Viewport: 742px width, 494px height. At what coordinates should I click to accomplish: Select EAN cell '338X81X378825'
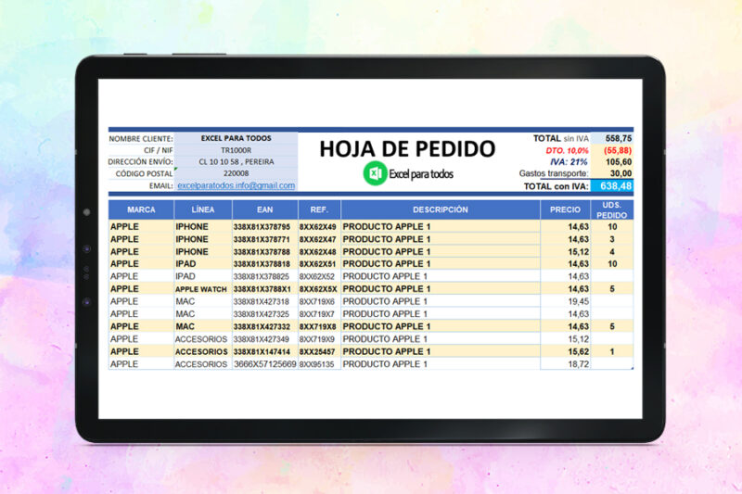point(265,276)
